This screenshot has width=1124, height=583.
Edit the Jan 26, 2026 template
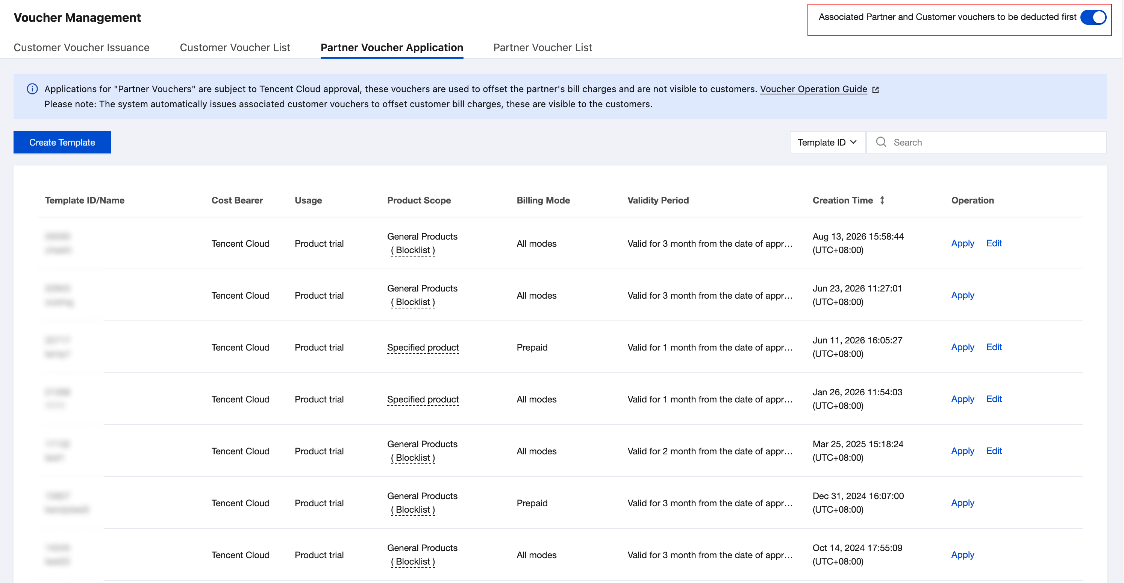coord(994,399)
